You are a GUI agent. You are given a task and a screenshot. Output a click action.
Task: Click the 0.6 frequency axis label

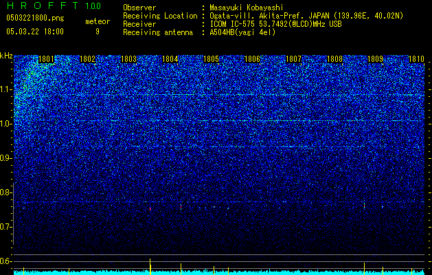click(x=5, y=261)
